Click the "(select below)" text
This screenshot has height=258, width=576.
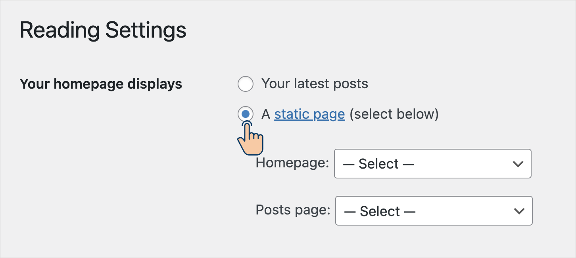click(x=394, y=114)
